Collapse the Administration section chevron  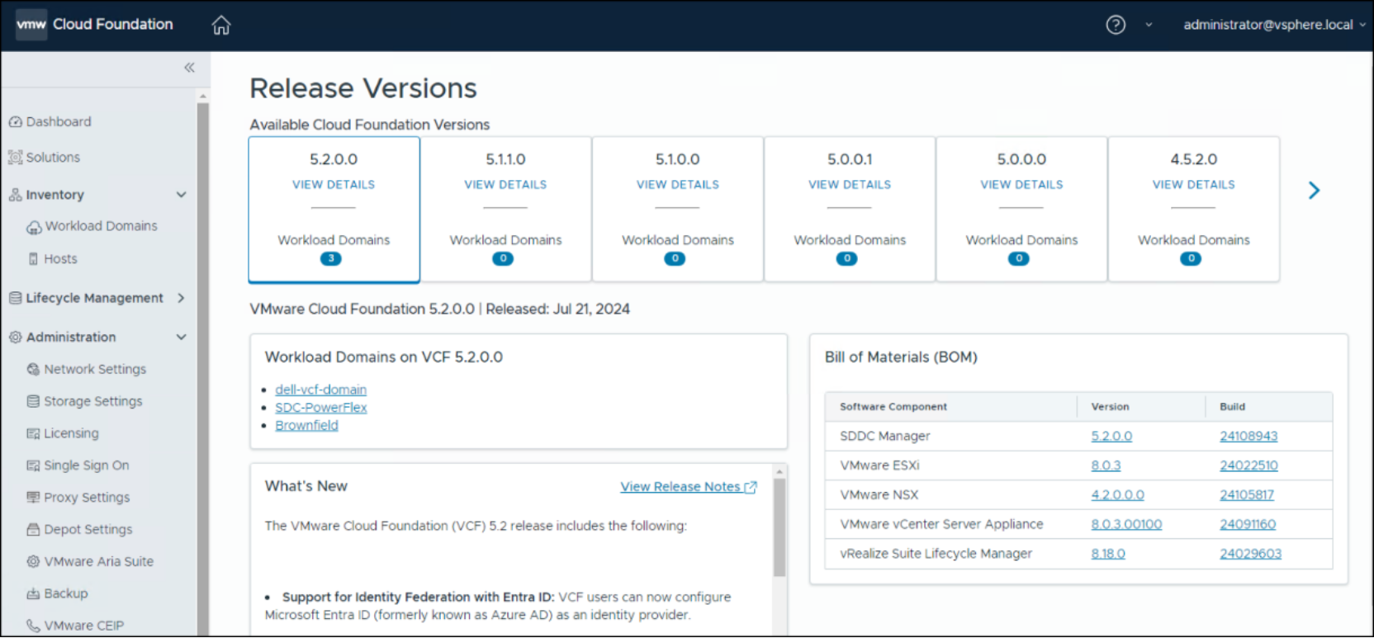[182, 338]
